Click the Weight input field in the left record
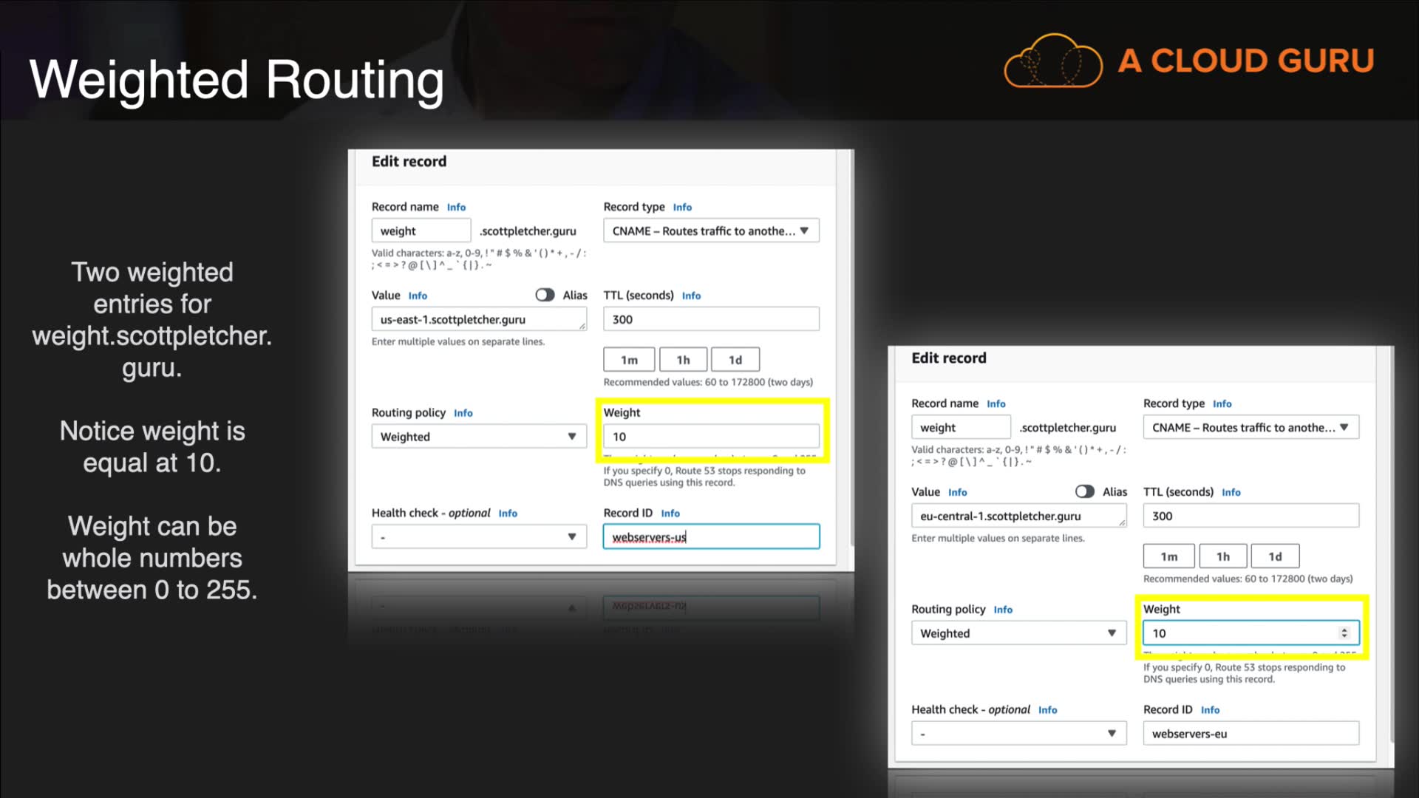 [710, 437]
